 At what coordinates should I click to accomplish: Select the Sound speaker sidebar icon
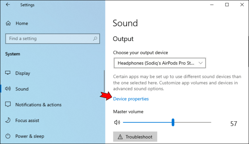8,89
